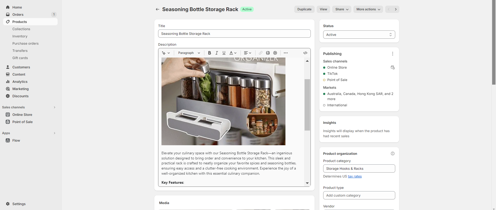This screenshot has height=210, width=496.
Task: Open the Paragraph style dropdown
Action: (x=189, y=53)
